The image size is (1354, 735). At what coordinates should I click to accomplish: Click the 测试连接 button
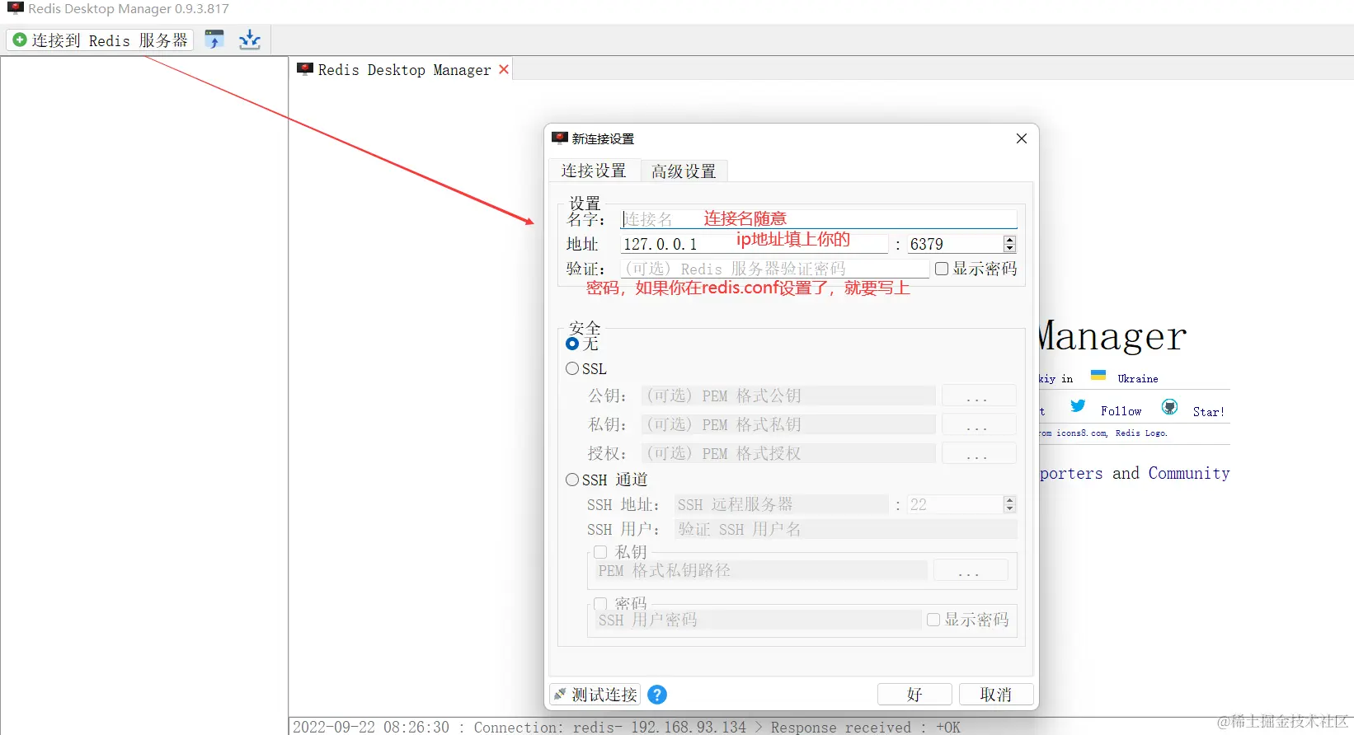coord(595,695)
